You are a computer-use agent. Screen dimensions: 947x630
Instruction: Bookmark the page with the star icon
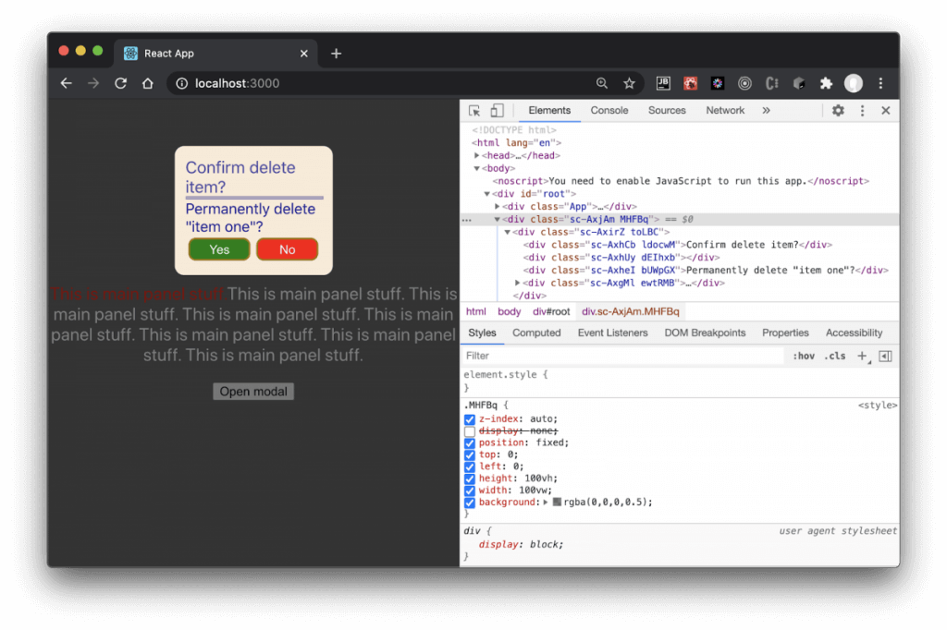tap(630, 83)
